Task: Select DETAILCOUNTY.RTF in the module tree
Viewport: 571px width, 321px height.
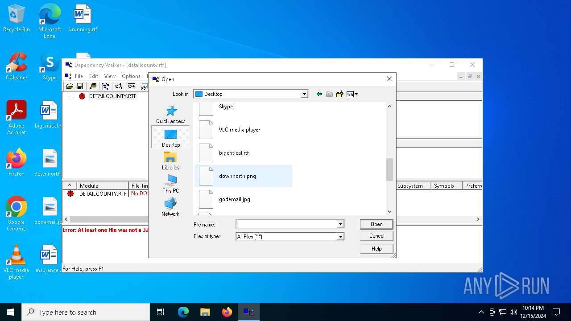Action: (112, 96)
